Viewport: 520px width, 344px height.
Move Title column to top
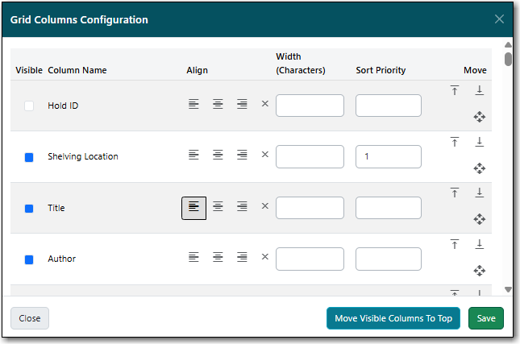click(x=455, y=193)
